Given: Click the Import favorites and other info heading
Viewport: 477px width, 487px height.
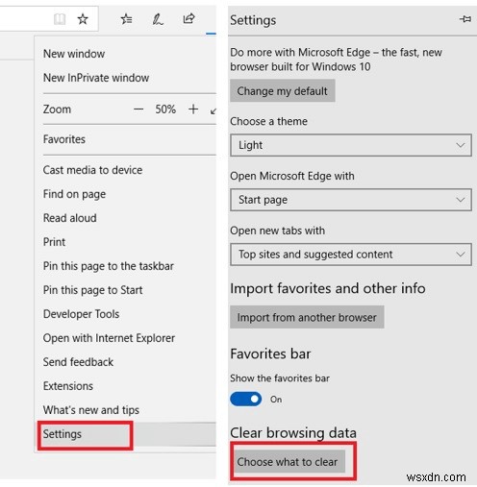Looking at the screenshot, I should [x=328, y=288].
